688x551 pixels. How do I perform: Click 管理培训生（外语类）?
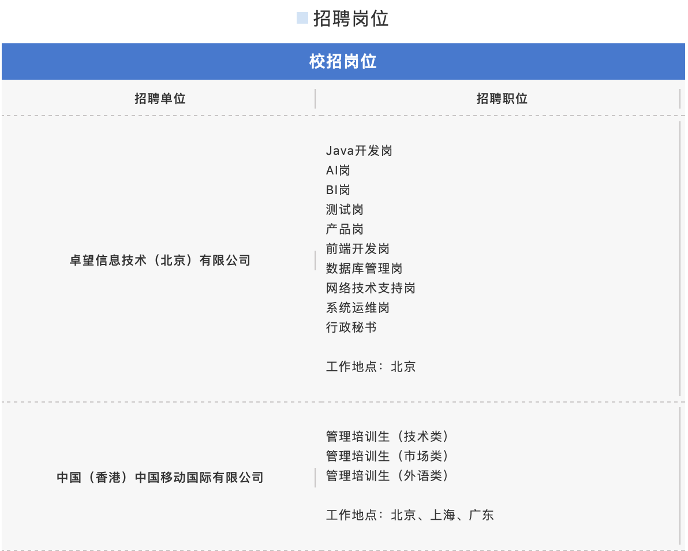point(387,475)
